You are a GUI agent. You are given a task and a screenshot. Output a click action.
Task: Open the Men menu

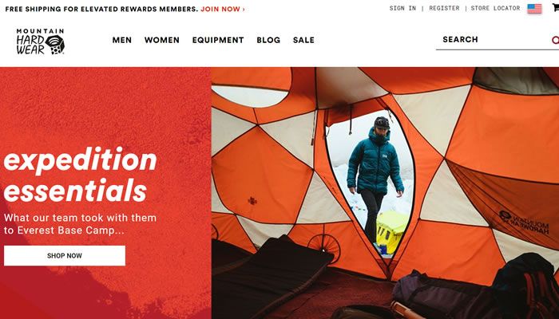[122, 40]
